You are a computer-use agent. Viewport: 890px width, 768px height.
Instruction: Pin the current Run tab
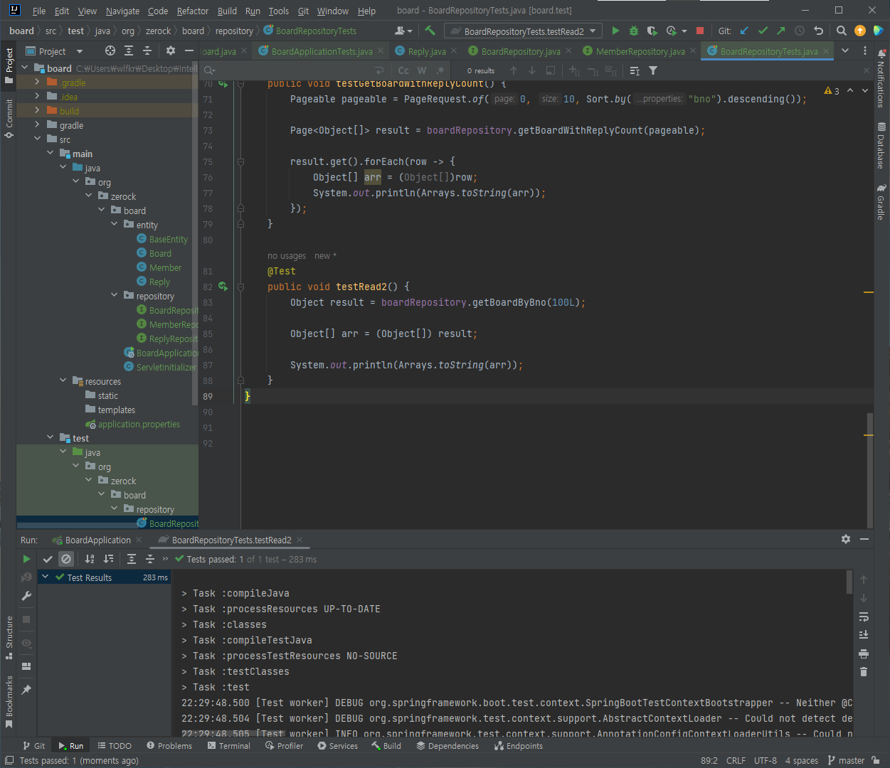26,690
